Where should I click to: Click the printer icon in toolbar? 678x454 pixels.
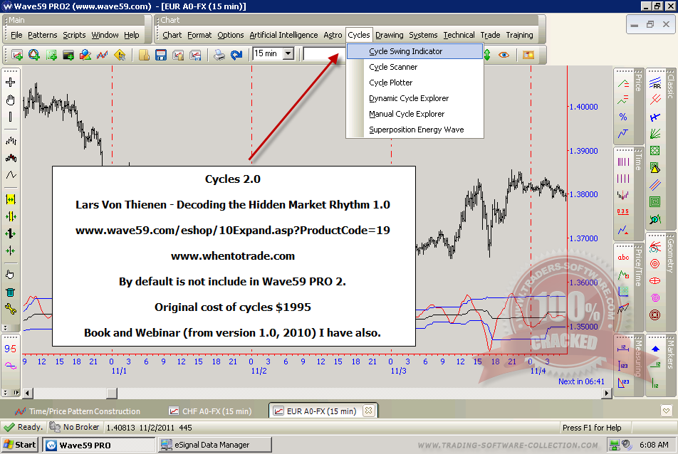click(x=220, y=55)
